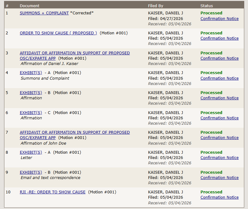
Task: Open EXHIBIT(S) link in row 6
Action: [31, 113]
